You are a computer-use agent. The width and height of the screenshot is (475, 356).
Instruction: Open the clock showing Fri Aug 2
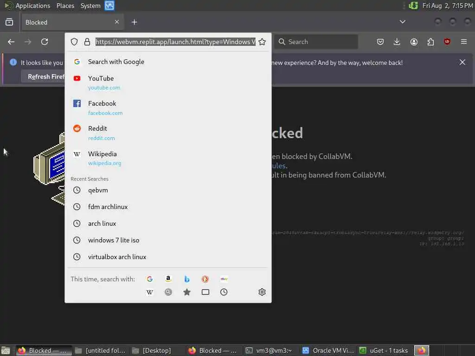[448, 6]
